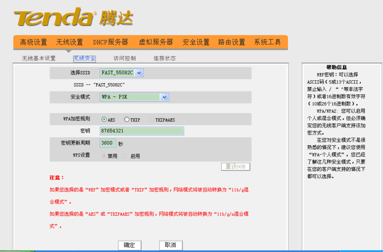Open the 系统工具 menu
Screen dimensions: 383x252
click(x=267, y=42)
